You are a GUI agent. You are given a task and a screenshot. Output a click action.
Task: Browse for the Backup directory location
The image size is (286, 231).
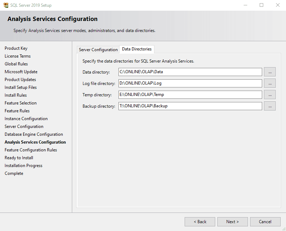(x=270, y=106)
